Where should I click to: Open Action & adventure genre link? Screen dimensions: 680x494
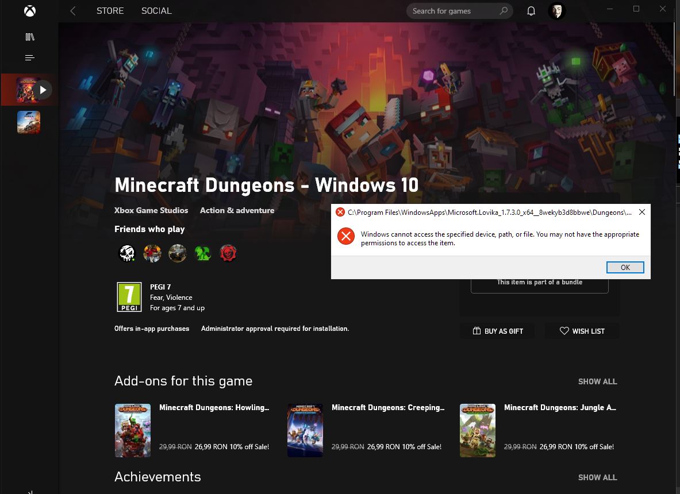(237, 210)
